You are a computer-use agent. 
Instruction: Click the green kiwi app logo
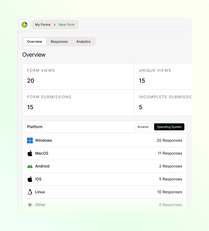(x=24, y=25)
